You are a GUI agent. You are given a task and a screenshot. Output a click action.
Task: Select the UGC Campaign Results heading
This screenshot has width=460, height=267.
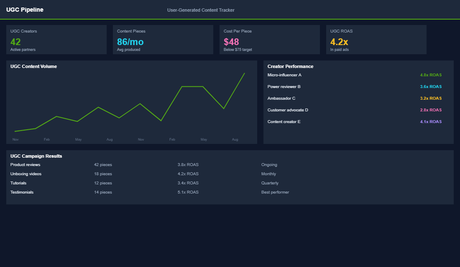tap(36, 156)
